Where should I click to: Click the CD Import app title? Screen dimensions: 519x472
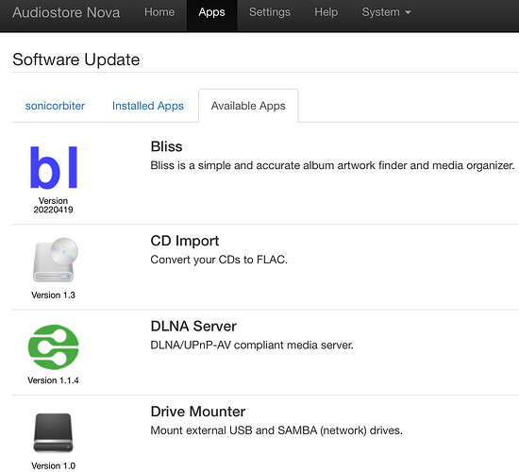(185, 241)
